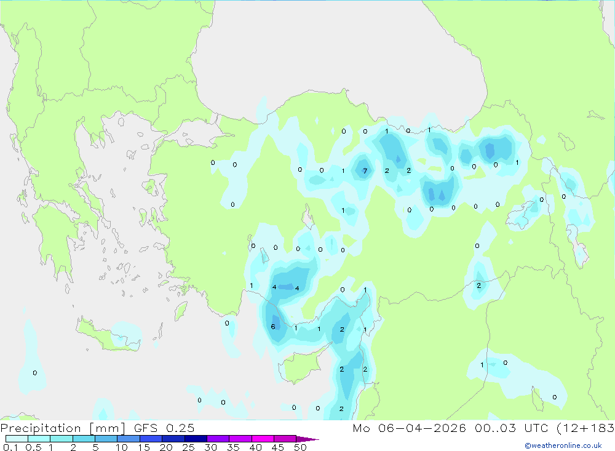
Task: Click the "35" legend scale label
Action: [233, 447]
